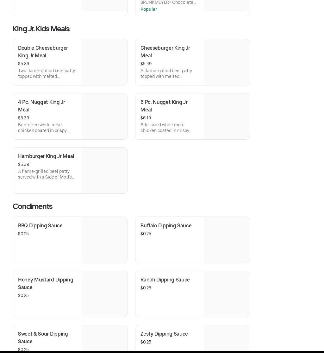This screenshot has width=324, height=353.
Task: Open Zesty Dipping Sauce item
Action: pos(164,334)
